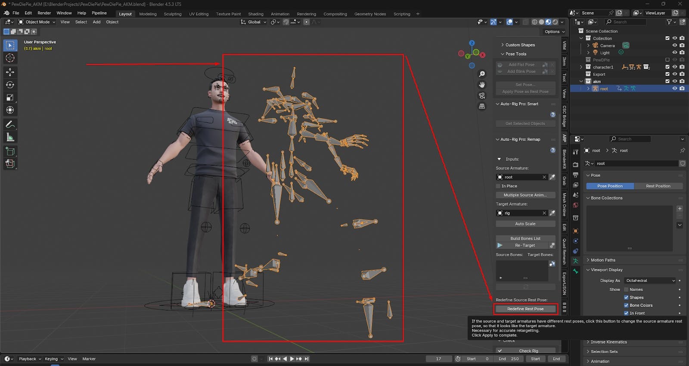Uncheck the In Front checkbox

coord(626,313)
